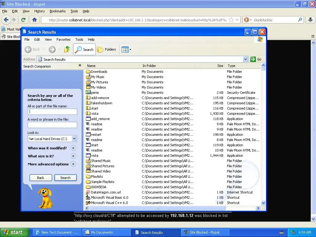Select the DataWagon.com.url shortcut icon
This screenshot has height=237, width=316.
click(x=88, y=192)
